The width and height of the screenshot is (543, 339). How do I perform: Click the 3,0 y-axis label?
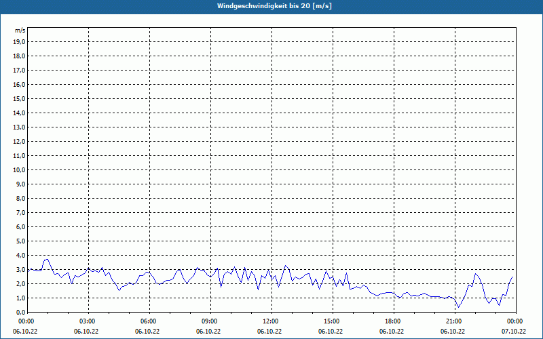(22, 269)
